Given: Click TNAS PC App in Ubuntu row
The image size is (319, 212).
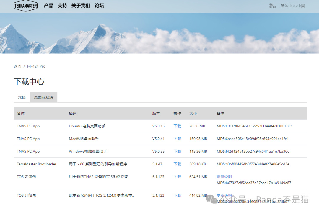Looking at the screenshot, I should [x=28, y=126].
